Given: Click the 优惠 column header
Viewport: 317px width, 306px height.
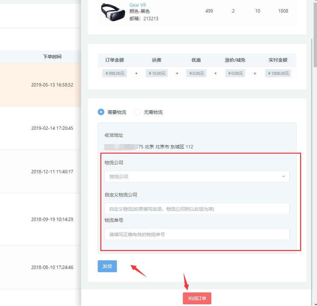Looking at the screenshot, I should coord(196,60).
